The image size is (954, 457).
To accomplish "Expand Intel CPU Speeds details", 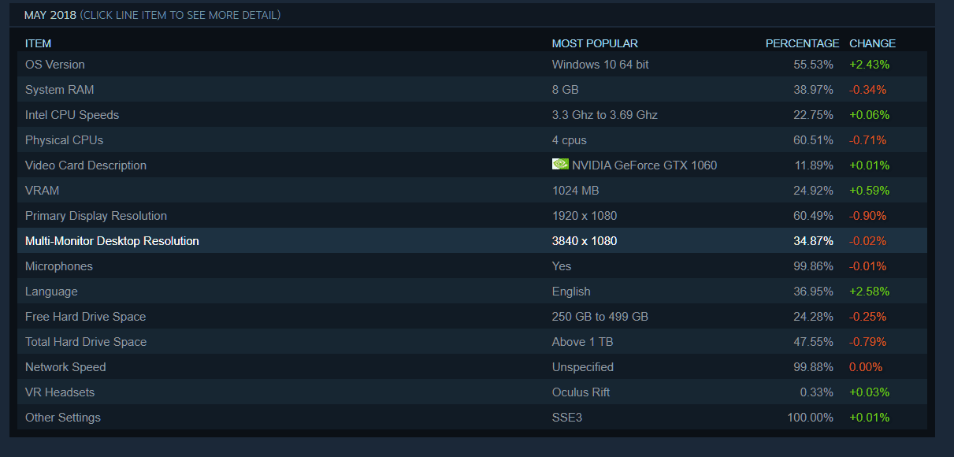I will [72, 115].
